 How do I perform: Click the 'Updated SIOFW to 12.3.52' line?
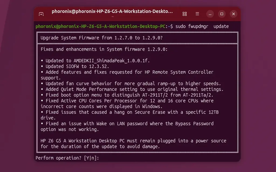click(x=75, y=66)
